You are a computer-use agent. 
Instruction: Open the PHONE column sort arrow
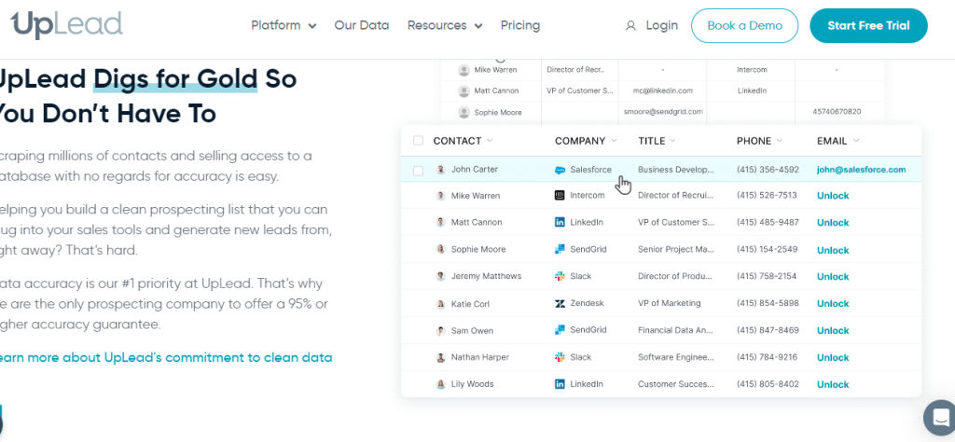pyautogui.click(x=780, y=141)
